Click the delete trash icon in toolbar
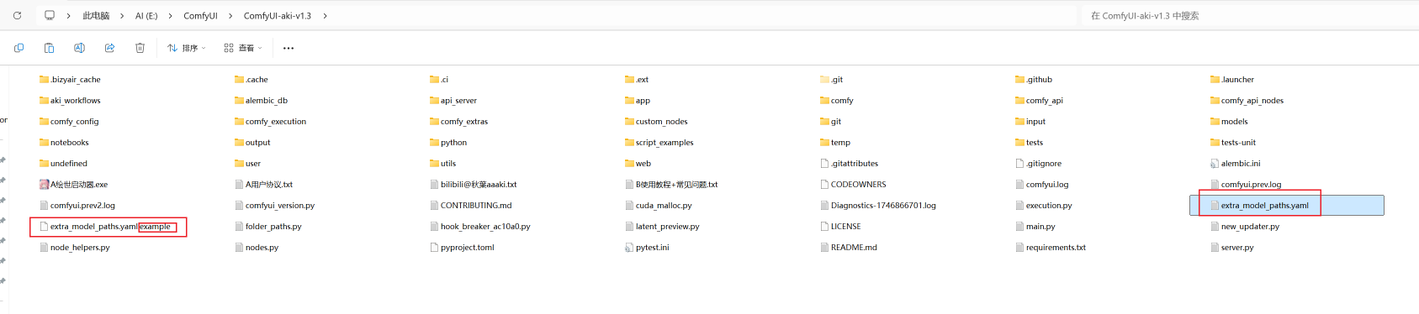 [140, 48]
